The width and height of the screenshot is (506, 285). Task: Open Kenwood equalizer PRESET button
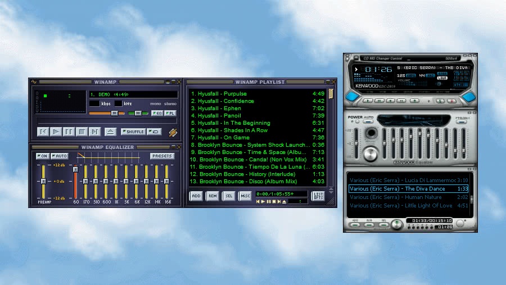point(462,122)
